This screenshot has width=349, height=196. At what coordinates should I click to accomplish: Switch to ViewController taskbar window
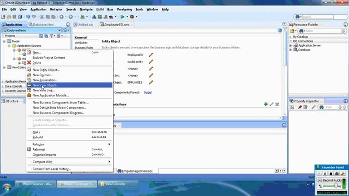tap(118, 184)
